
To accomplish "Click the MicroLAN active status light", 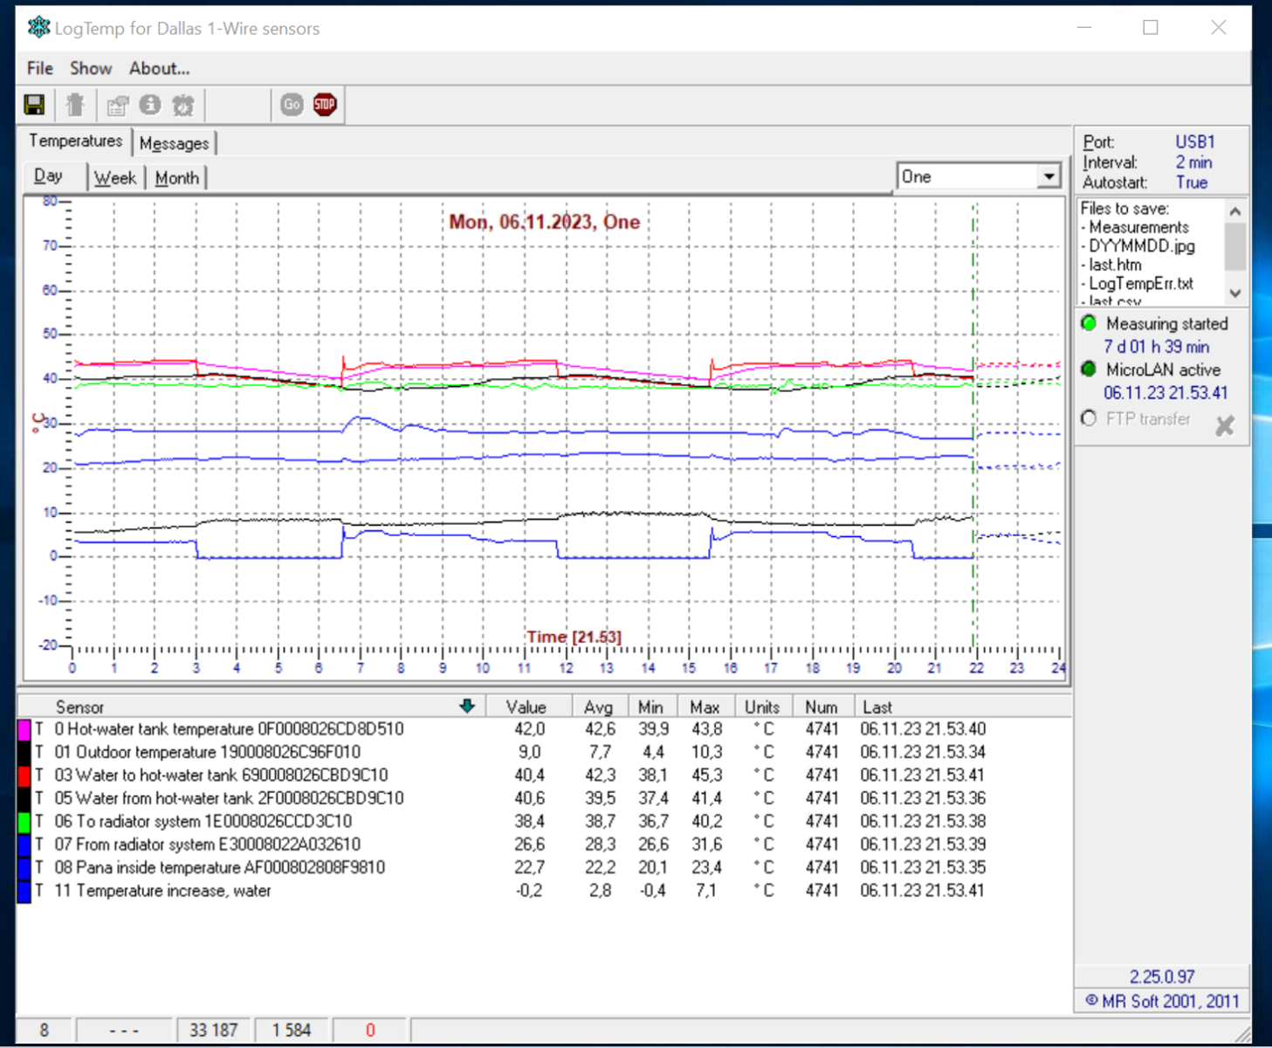I will pos(1089,369).
